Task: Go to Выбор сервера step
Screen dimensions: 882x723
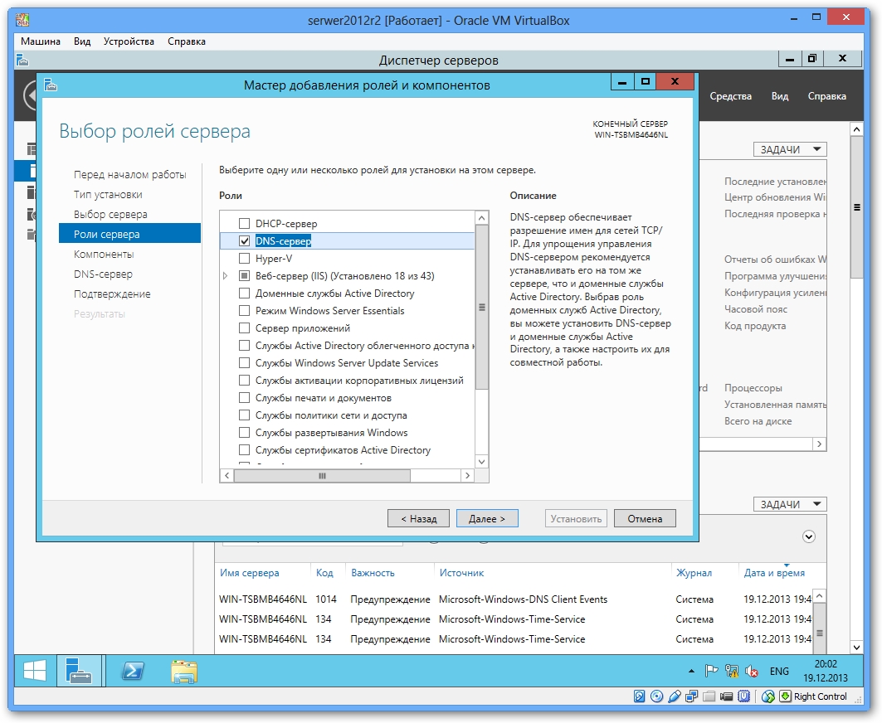Action: pyautogui.click(x=110, y=214)
